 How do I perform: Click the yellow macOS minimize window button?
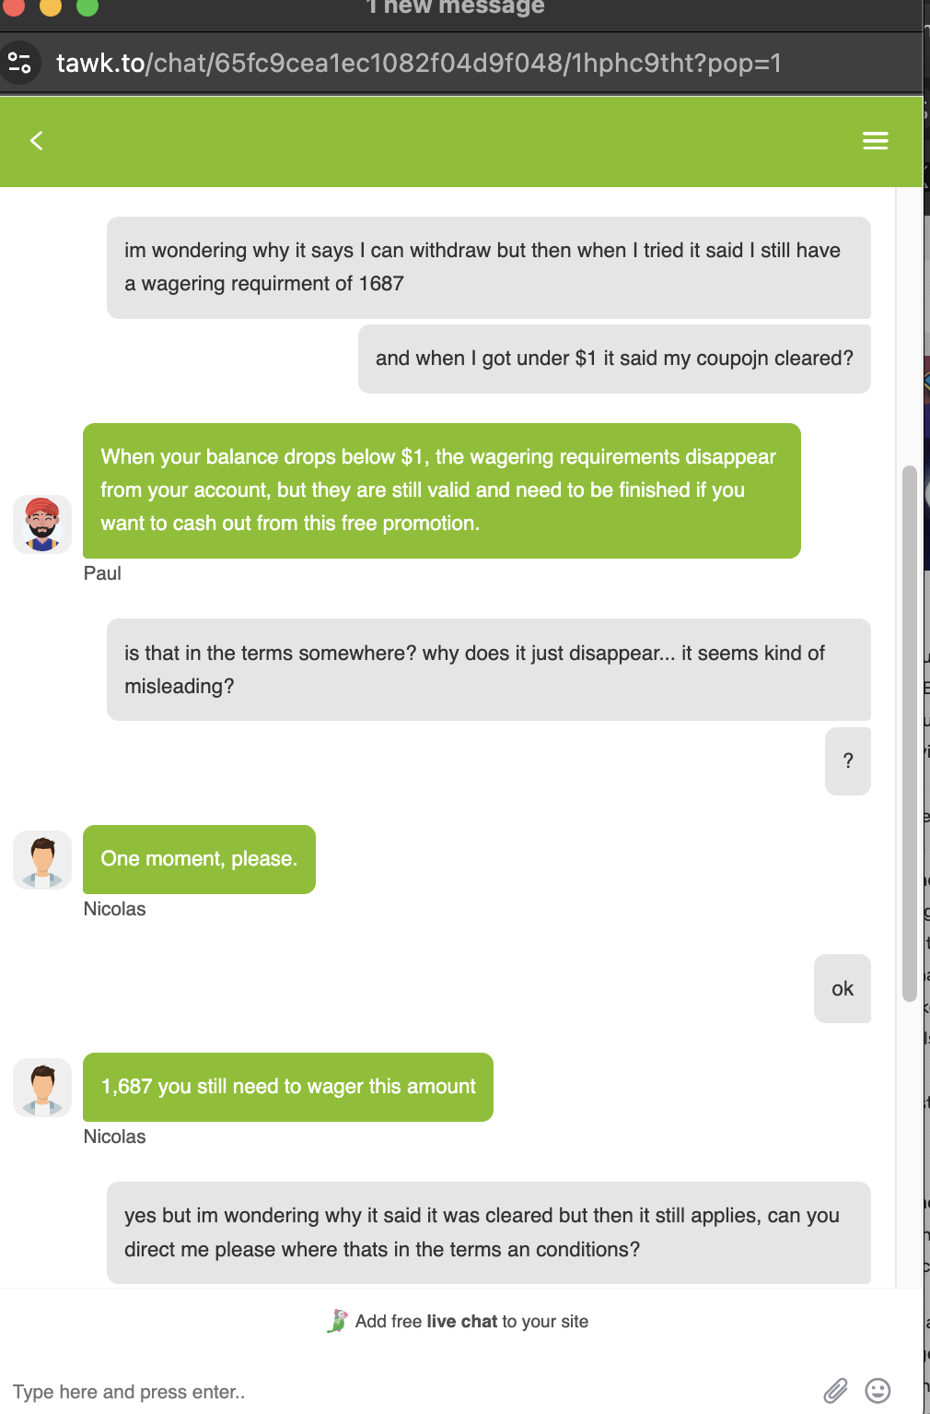click(51, 6)
